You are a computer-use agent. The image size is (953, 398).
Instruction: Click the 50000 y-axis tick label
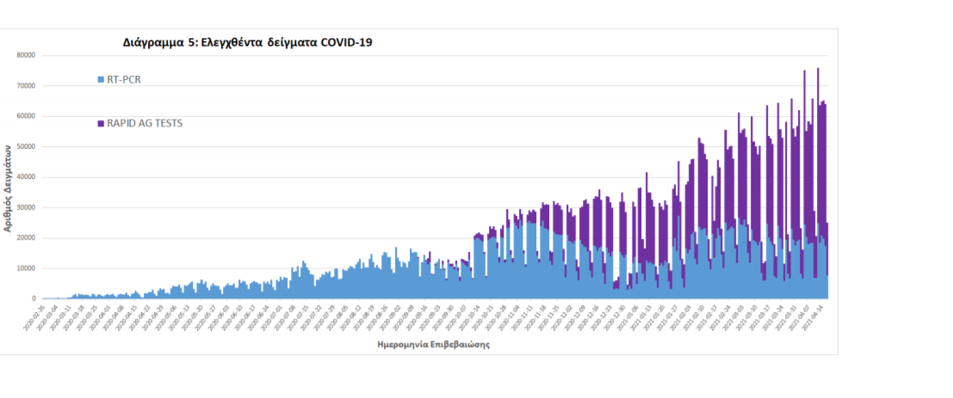tap(26, 147)
